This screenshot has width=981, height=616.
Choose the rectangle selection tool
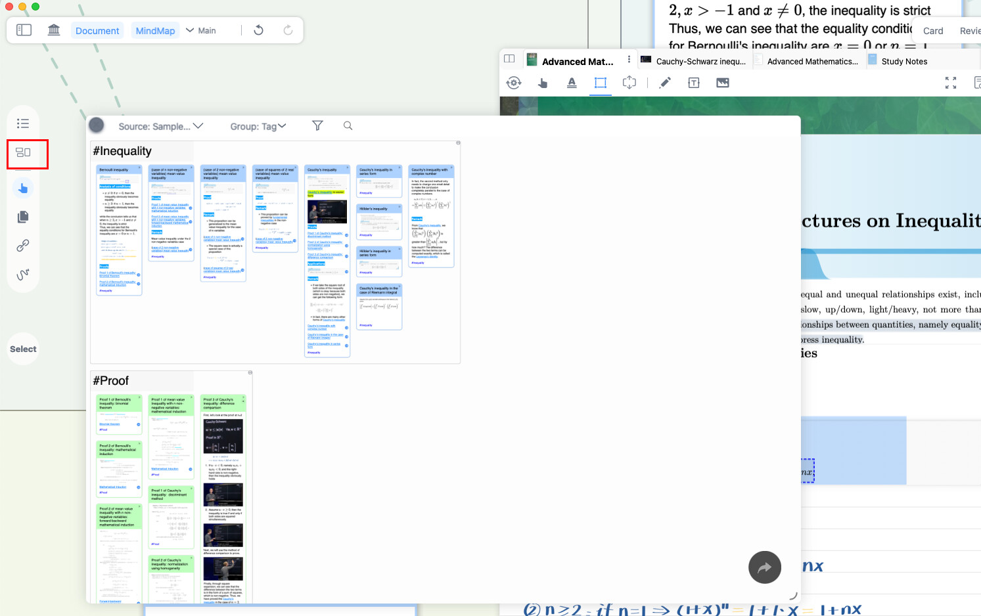(x=601, y=83)
